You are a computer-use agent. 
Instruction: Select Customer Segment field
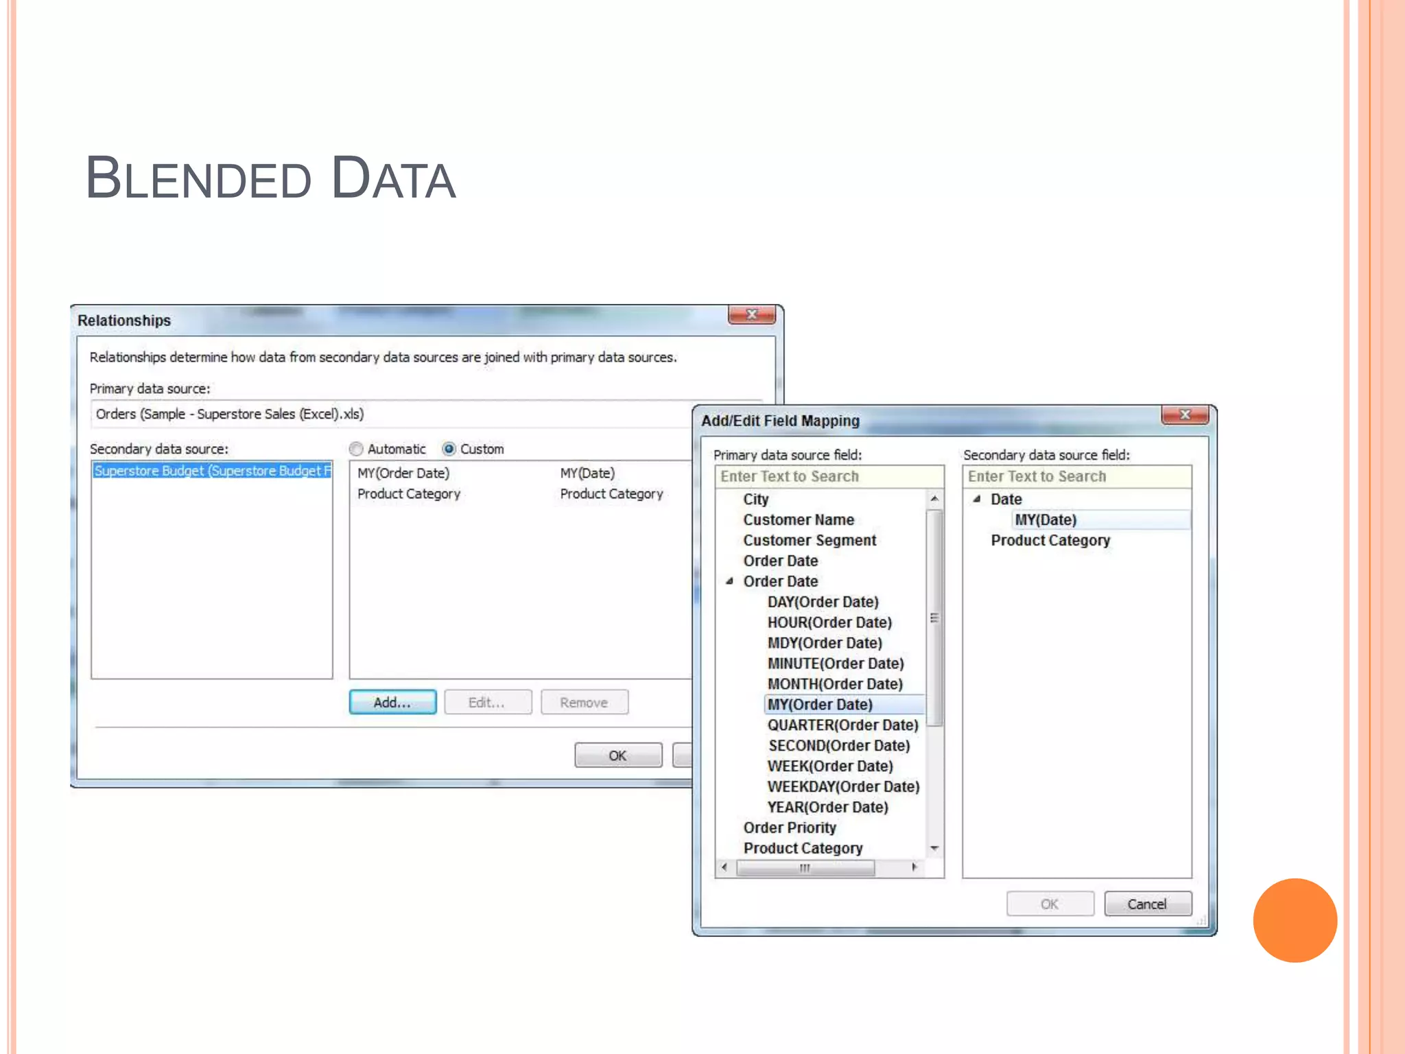coord(810,540)
